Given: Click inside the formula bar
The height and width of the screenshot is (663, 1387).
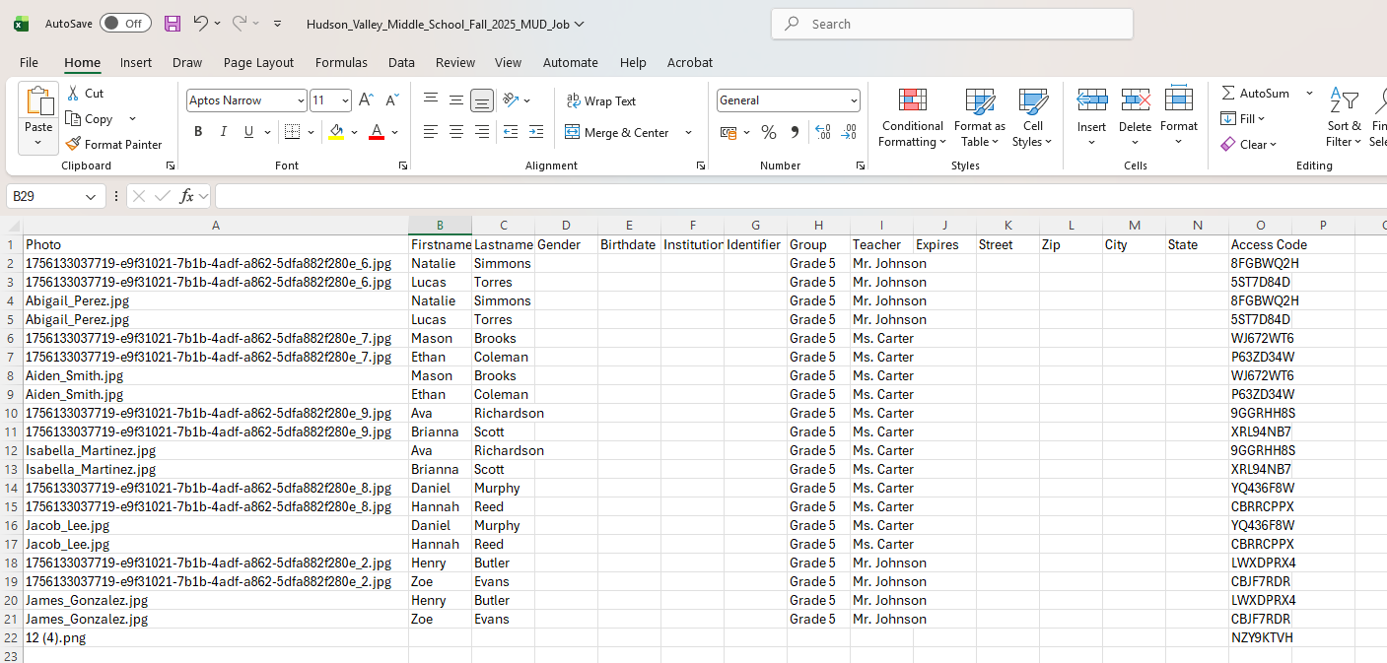Looking at the screenshot, I should pos(800,196).
